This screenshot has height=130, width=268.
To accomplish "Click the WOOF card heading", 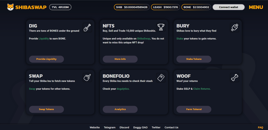I will coord(184,76).
